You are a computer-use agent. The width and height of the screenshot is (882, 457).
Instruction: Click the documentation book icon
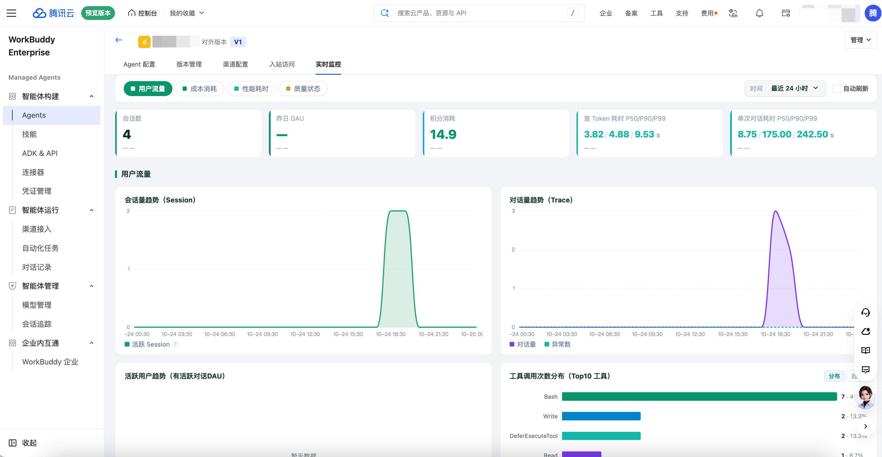(866, 350)
